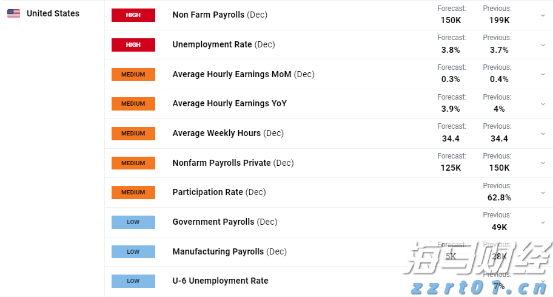Open the Manufacturing Payrolls event title

[218, 251]
